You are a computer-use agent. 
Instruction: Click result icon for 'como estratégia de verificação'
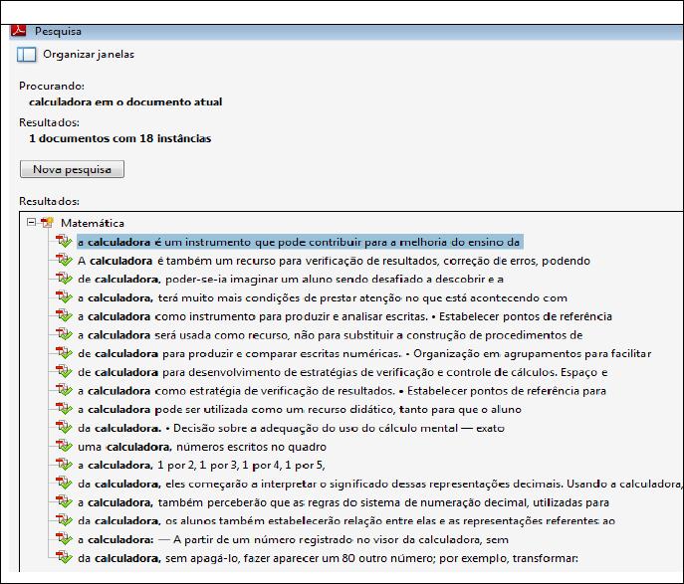coord(64,390)
